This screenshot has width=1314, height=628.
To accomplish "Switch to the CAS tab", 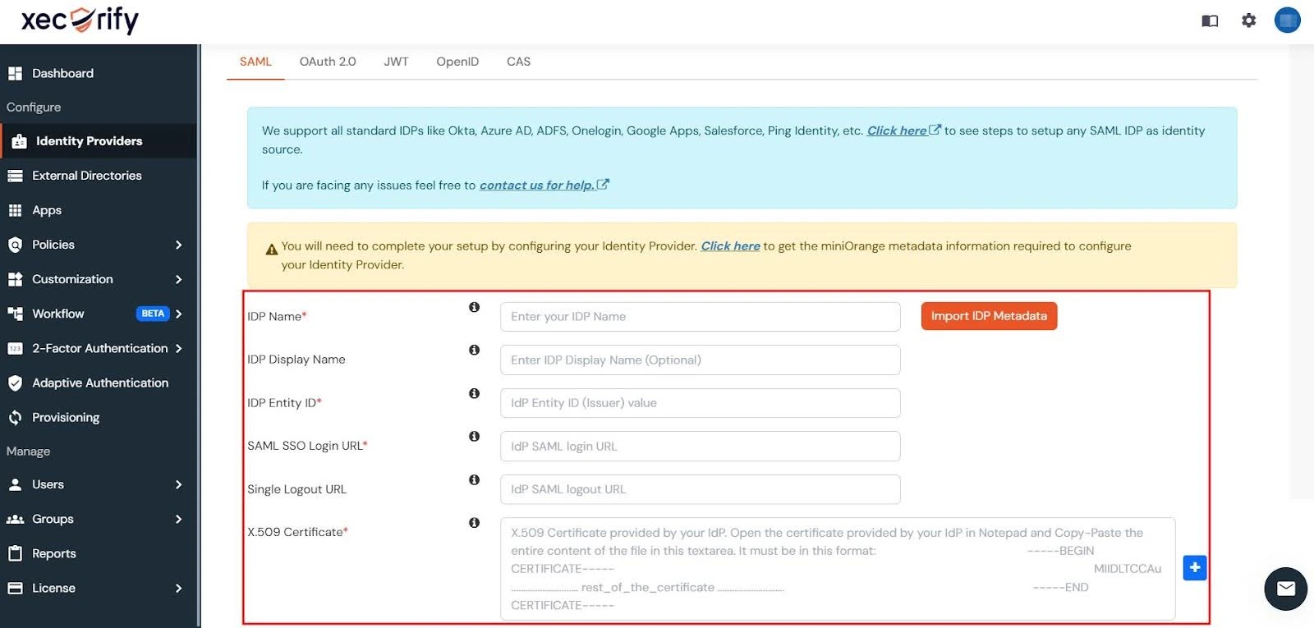I will click(518, 62).
